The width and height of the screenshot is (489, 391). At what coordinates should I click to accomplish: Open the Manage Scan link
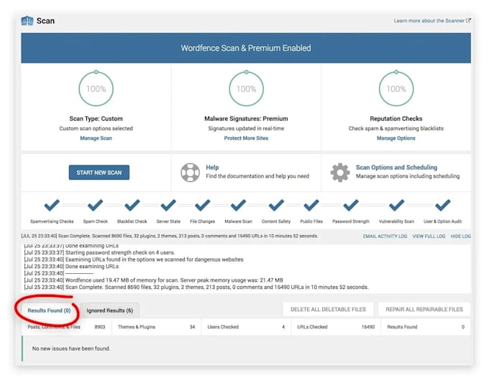[96, 138]
